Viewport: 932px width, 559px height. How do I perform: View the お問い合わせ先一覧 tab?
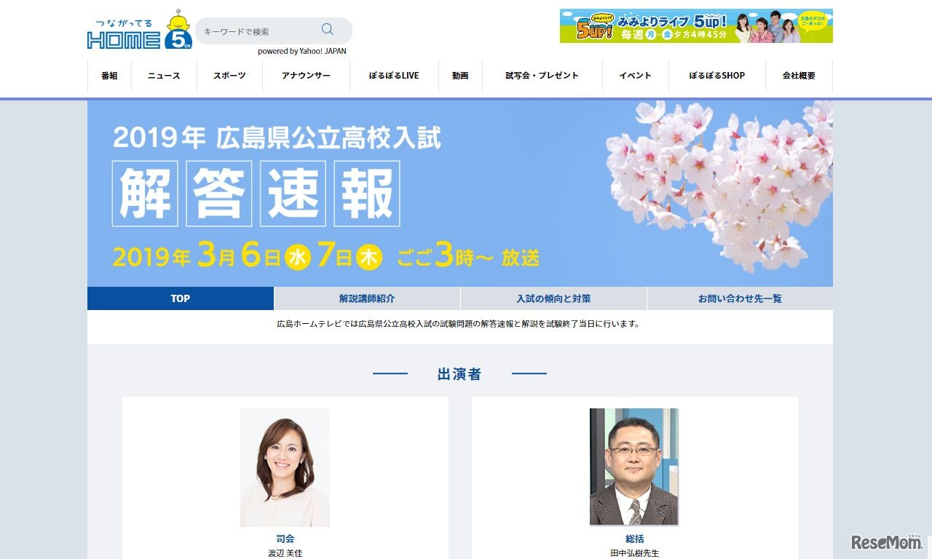tap(739, 298)
